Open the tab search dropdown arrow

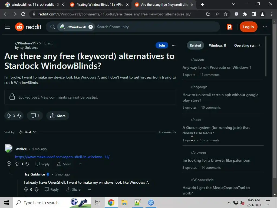233,4
